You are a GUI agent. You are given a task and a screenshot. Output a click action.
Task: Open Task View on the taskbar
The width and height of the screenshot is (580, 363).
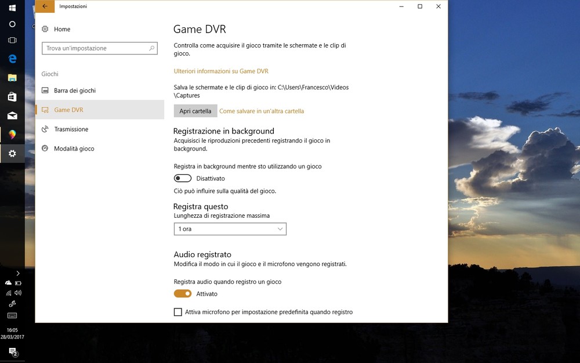point(12,40)
